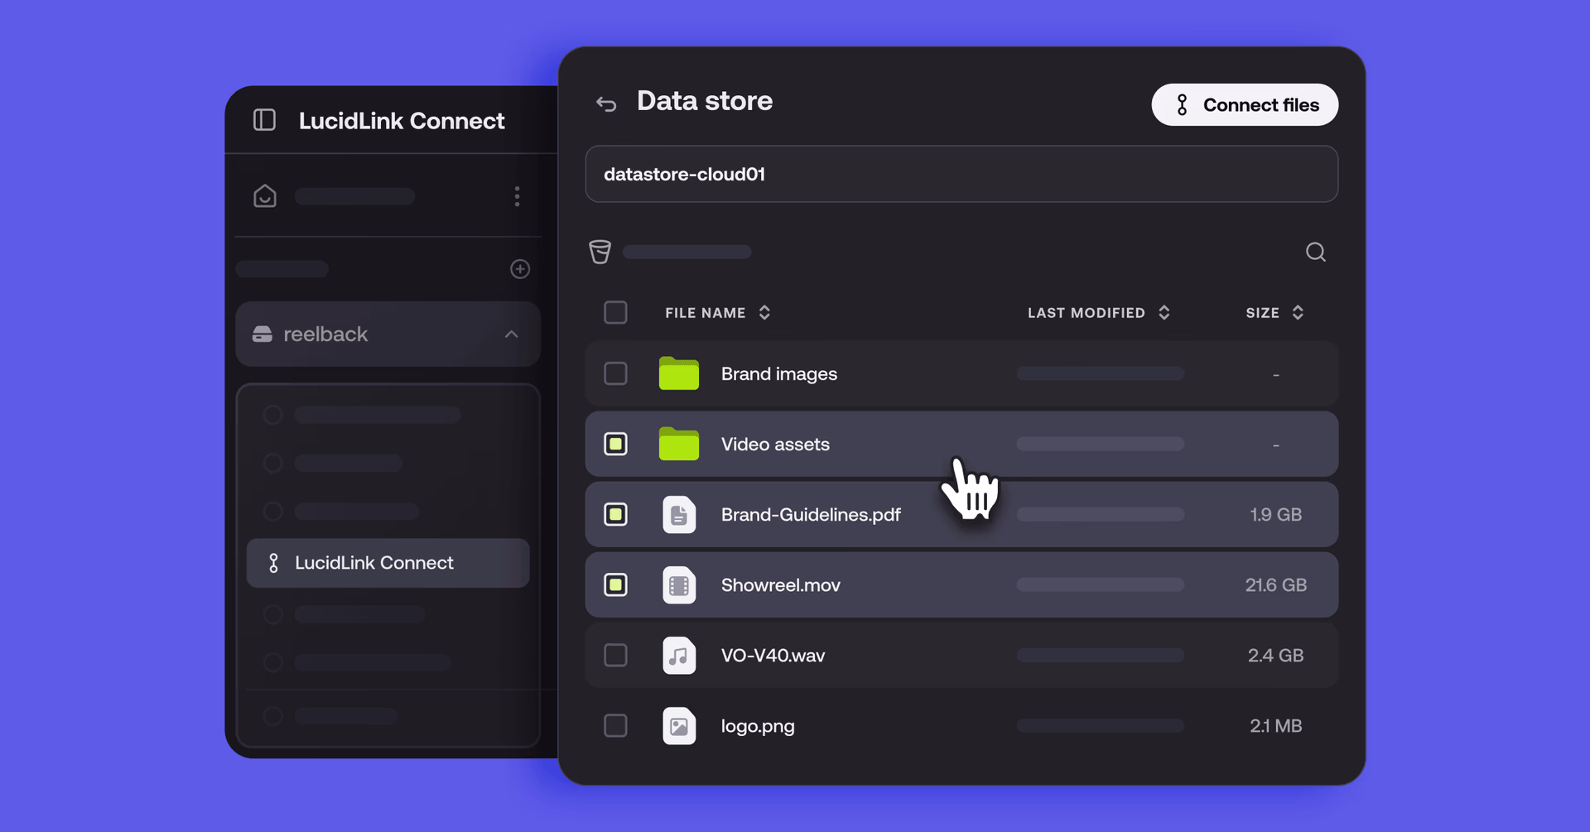The width and height of the screenshot is (1590, 832).
Task: Click the VO-V40.wav file name
Action: (773, 656)
